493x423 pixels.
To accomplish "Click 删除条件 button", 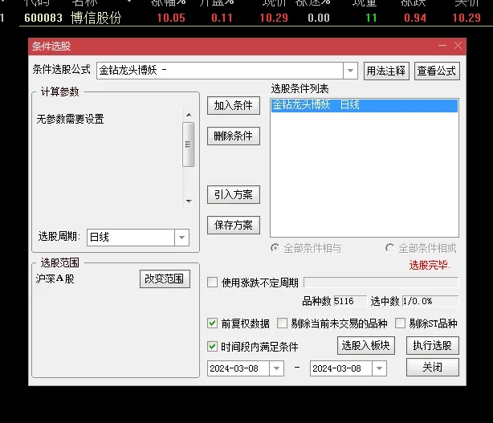I will tap(233, 136).
